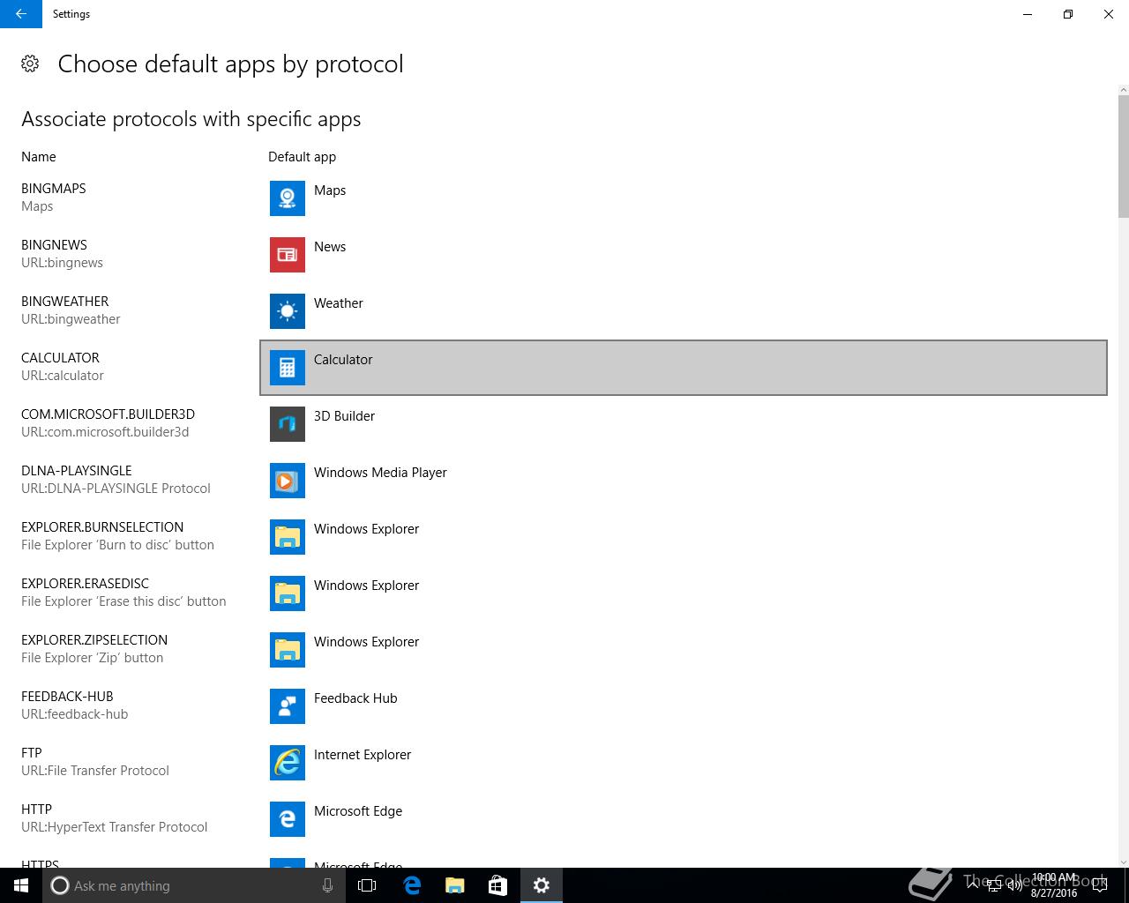Image resolution: width=1129 pixels, height=903 pixels.
Task: Click the Windows Media Player icon
Action: [x=288, y=481]
